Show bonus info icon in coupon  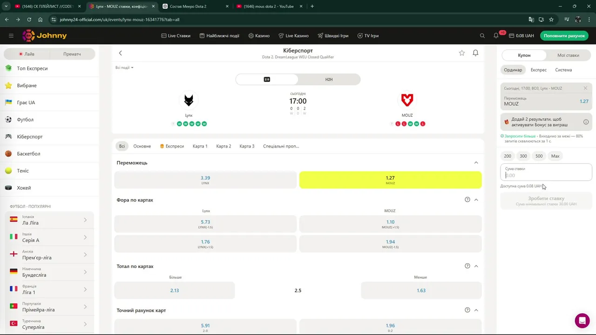(x=586, y=122)
